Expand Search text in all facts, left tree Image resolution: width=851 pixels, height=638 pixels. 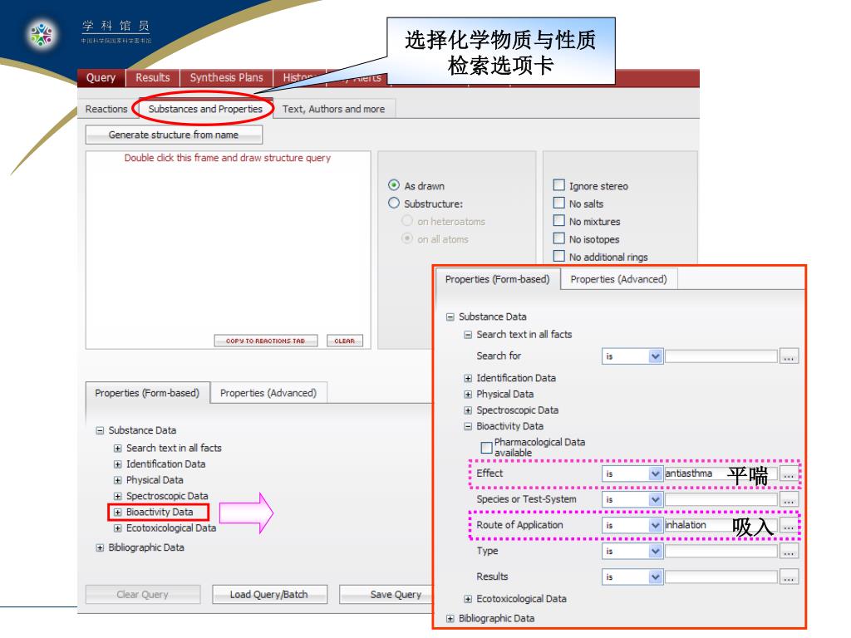(x=118, y=449)
